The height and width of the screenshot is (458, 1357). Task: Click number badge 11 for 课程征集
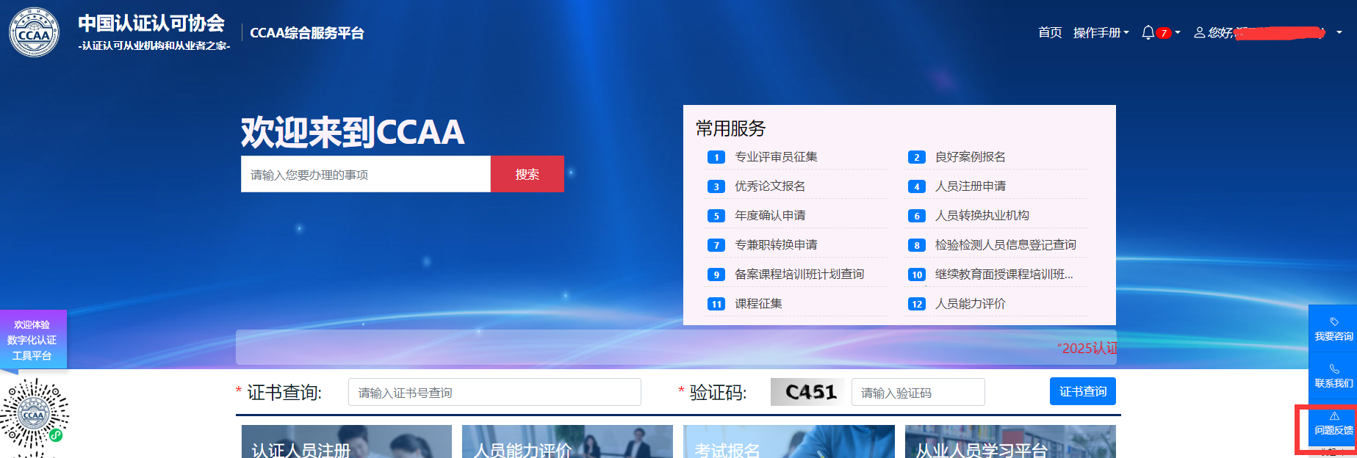716,304
